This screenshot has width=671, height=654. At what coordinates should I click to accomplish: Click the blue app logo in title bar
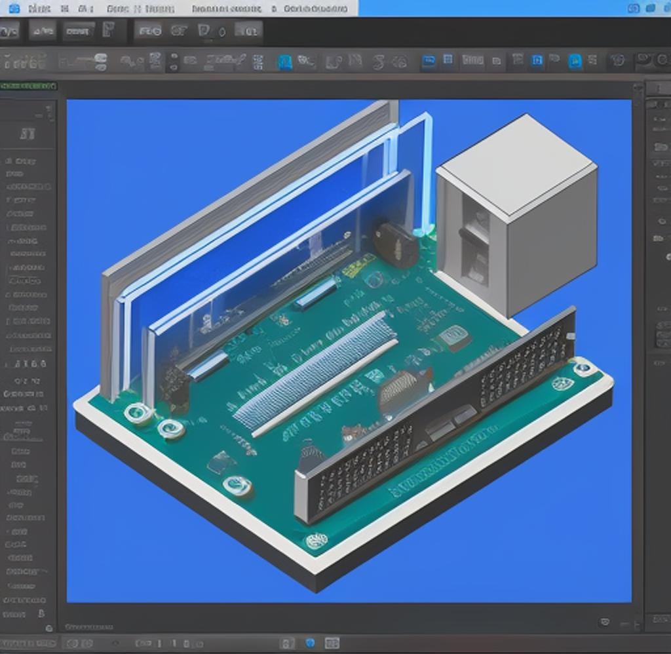(14, 8)
